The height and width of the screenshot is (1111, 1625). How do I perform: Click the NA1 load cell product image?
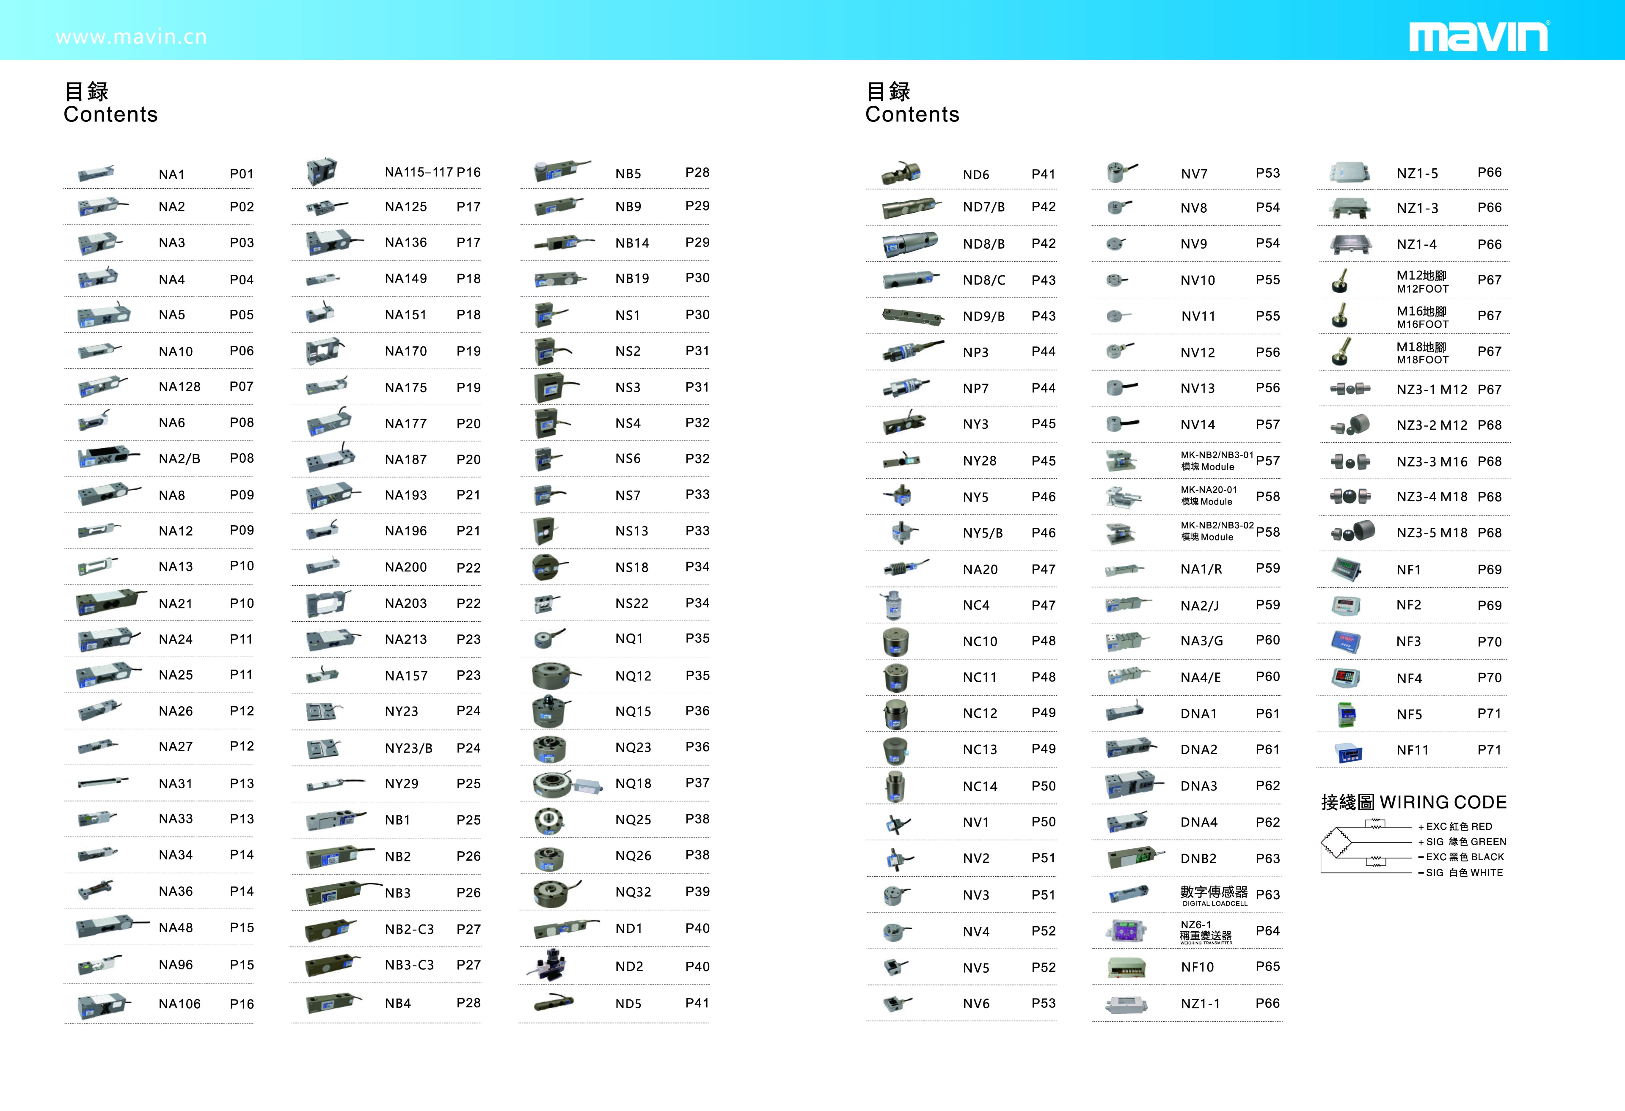click(96, 173)
